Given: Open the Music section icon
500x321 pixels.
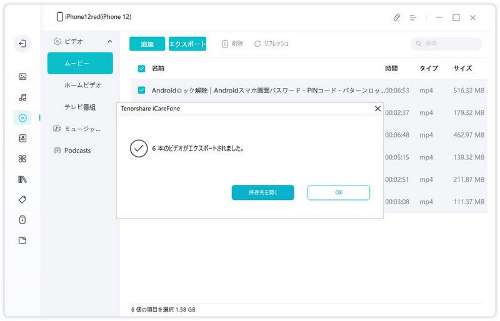Looking at the screenshot, I should tap(22, 97).
